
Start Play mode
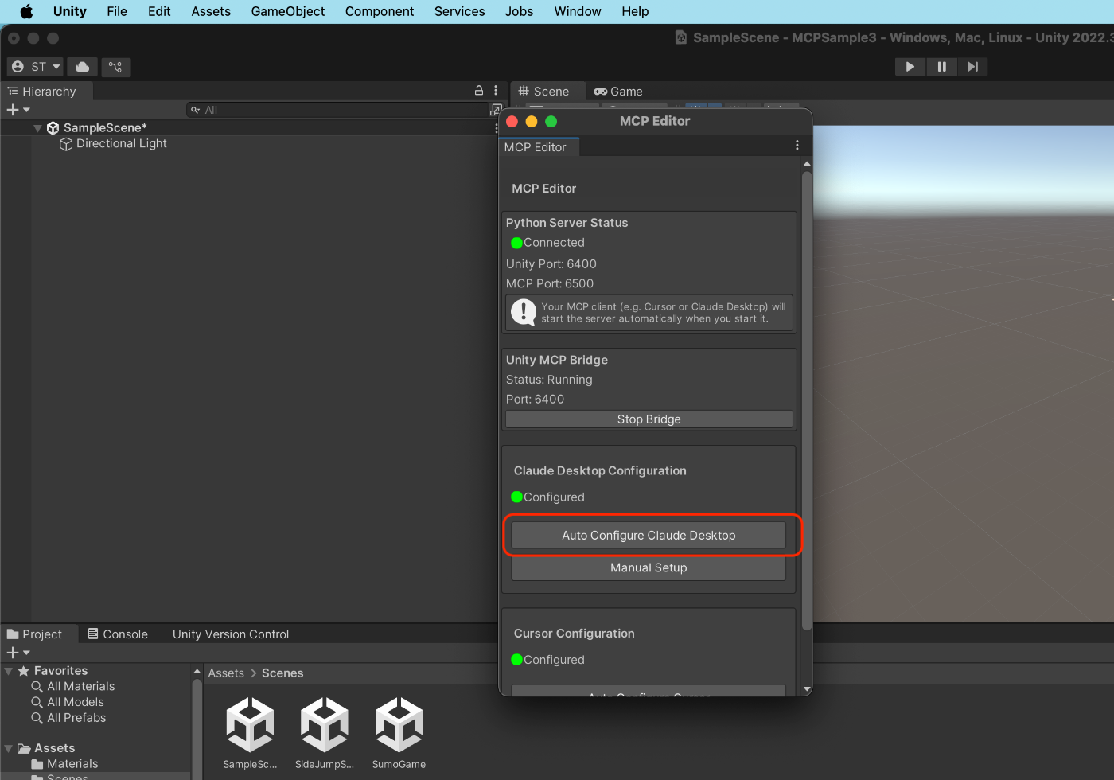click(x=910, y=67)
